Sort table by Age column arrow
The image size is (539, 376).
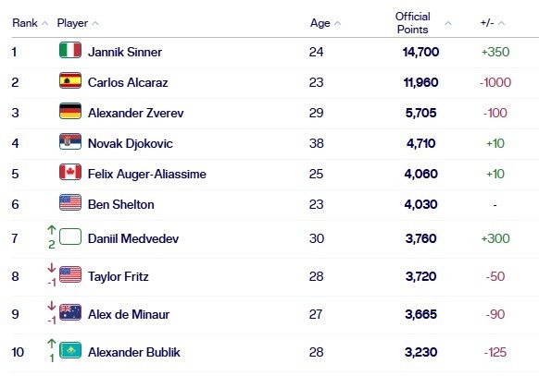point(337,23)
